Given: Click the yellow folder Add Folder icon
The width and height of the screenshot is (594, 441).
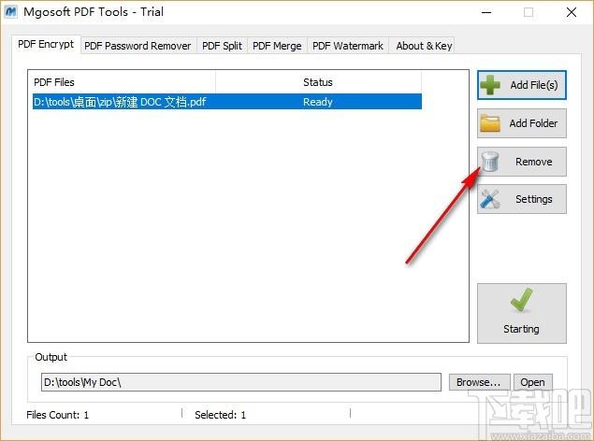Looking at the screenshot, I should (x=490, y=123).
